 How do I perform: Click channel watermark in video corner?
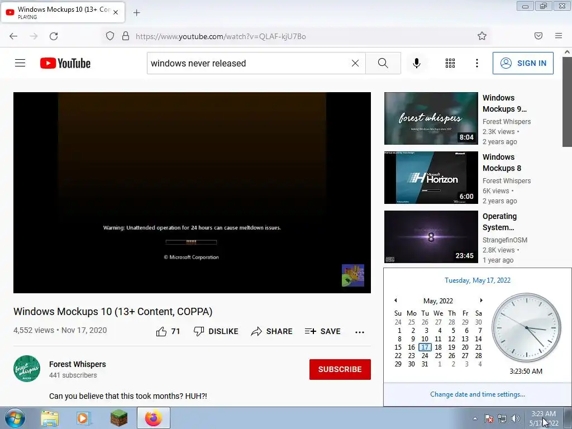353,275
